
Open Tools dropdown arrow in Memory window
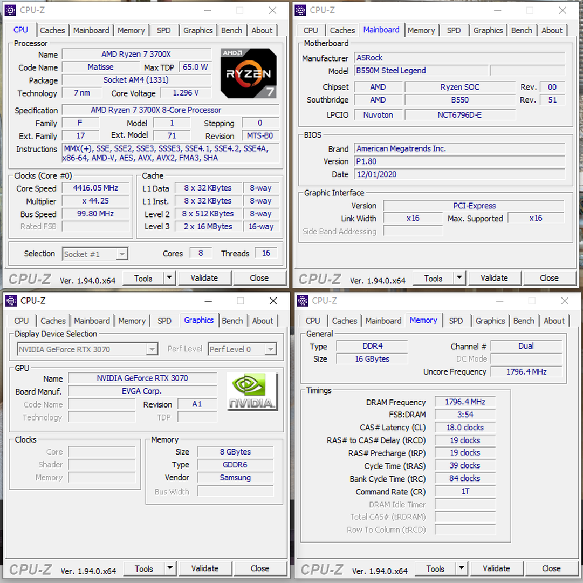(x=462, y=568)
